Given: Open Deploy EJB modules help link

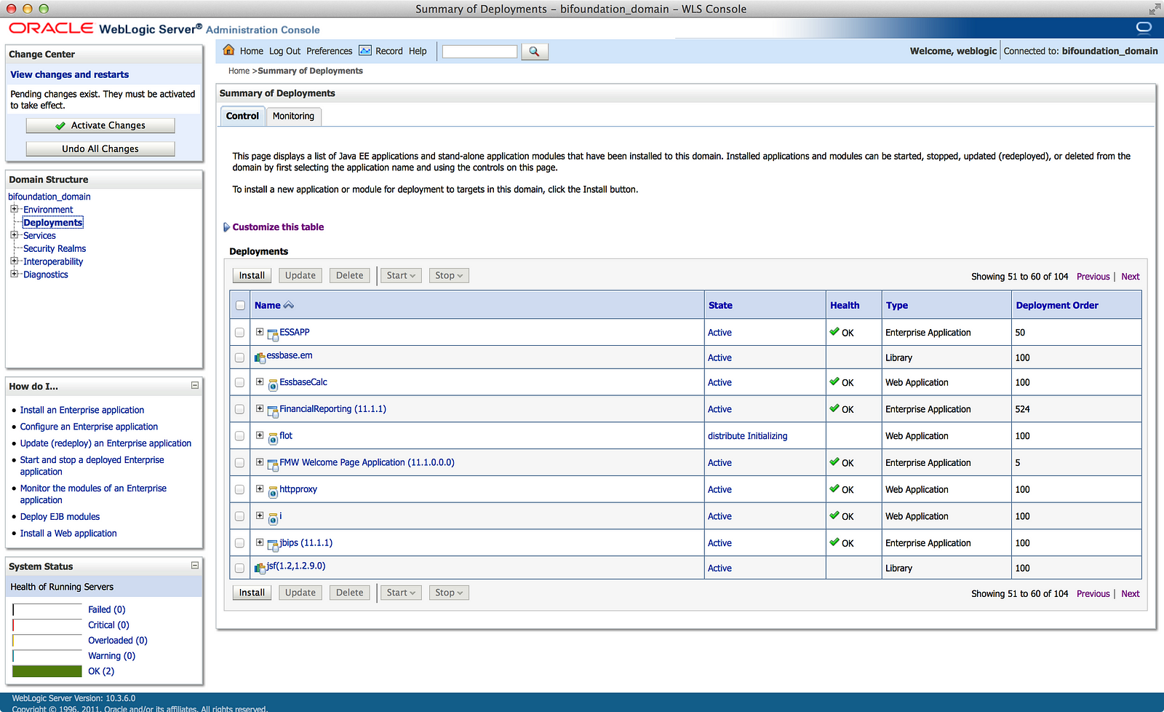Looking at the screenshot, I should [60, 517].
